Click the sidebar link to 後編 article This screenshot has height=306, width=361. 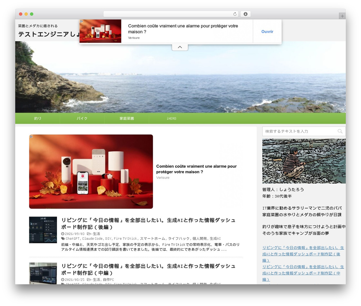click(303, 254)
